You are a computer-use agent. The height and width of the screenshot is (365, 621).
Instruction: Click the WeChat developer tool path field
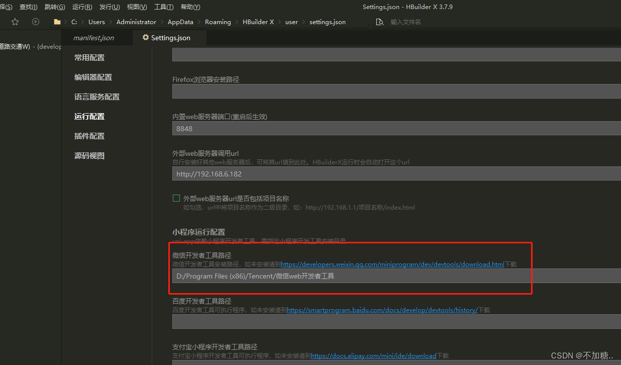pyautogui.click(x=392, y=276)
